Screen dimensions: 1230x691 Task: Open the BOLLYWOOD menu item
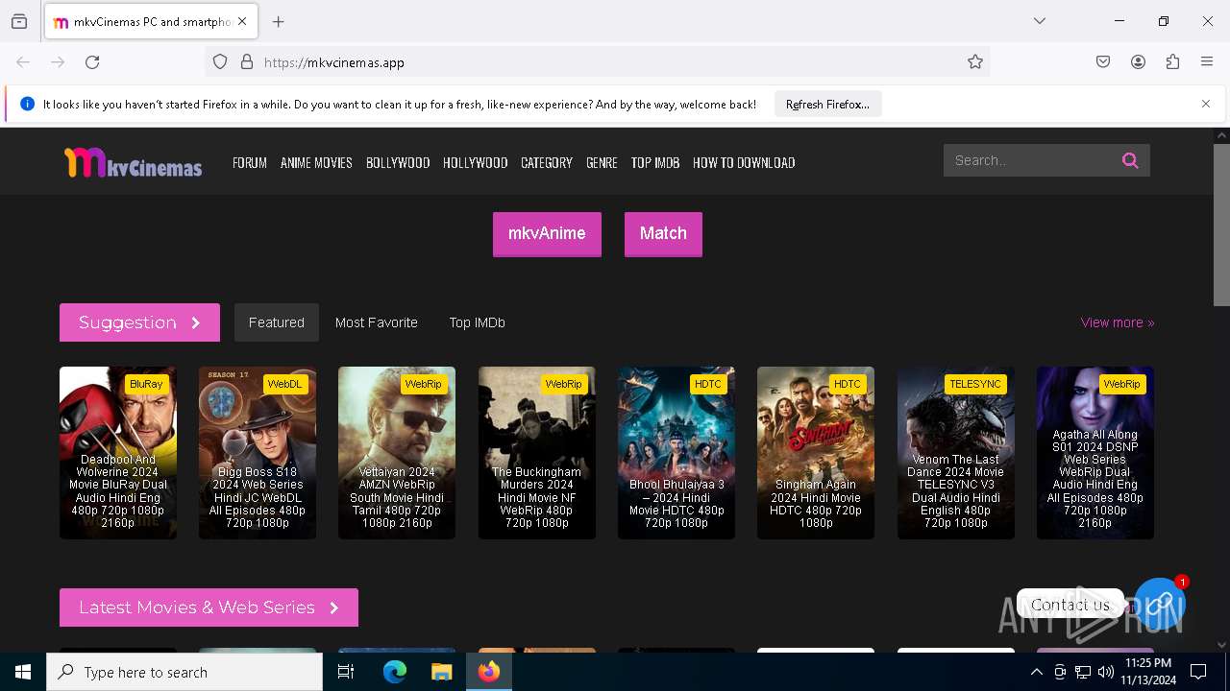398,163
